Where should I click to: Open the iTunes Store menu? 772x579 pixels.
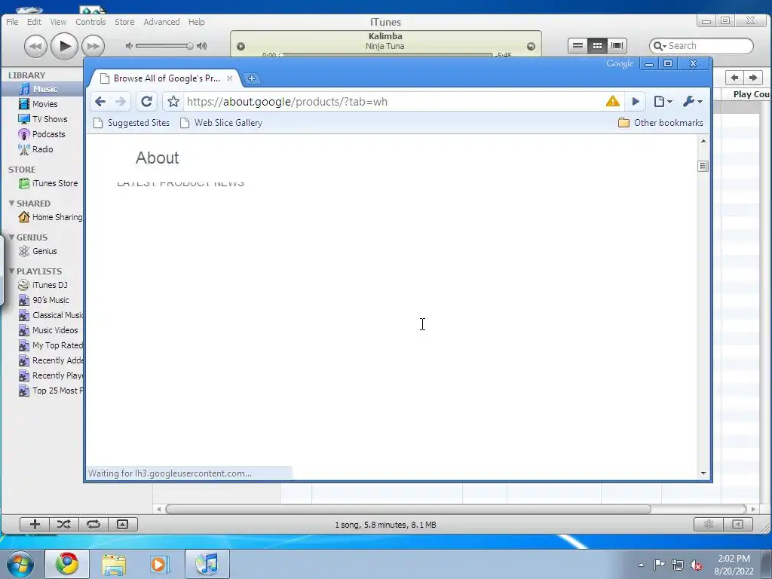click(124, 22)
